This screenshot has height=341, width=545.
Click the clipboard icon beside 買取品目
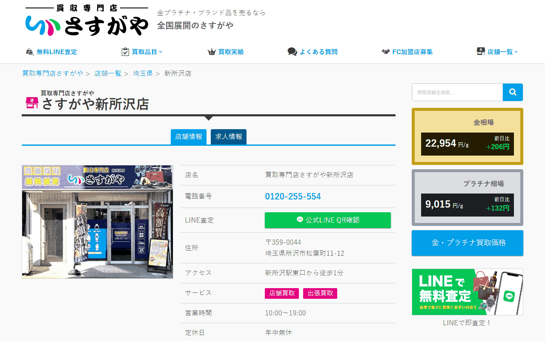[x=125, y=52]
